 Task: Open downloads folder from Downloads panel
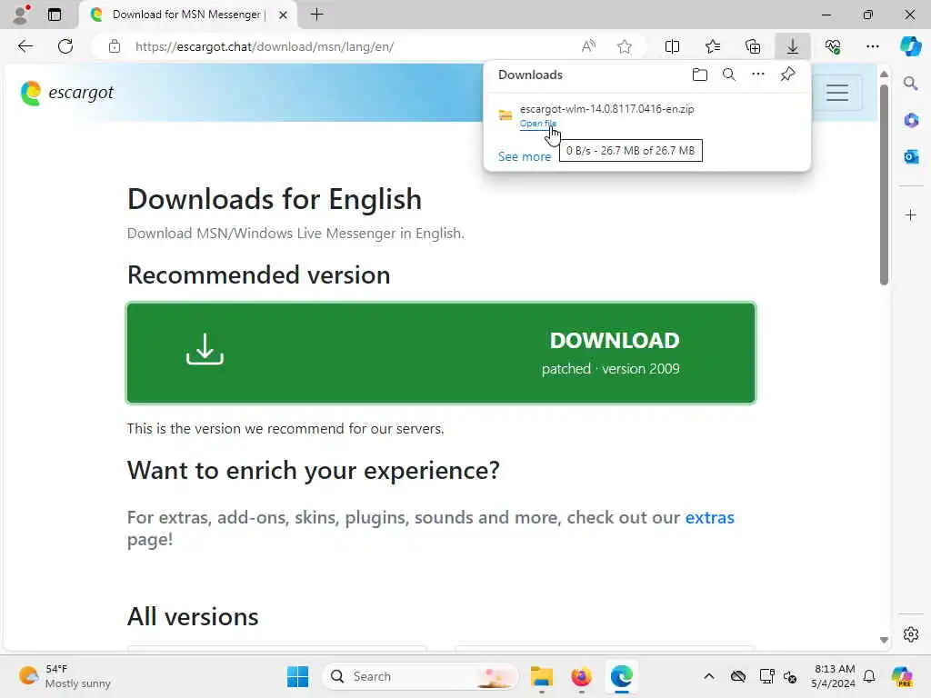[700, 75]
